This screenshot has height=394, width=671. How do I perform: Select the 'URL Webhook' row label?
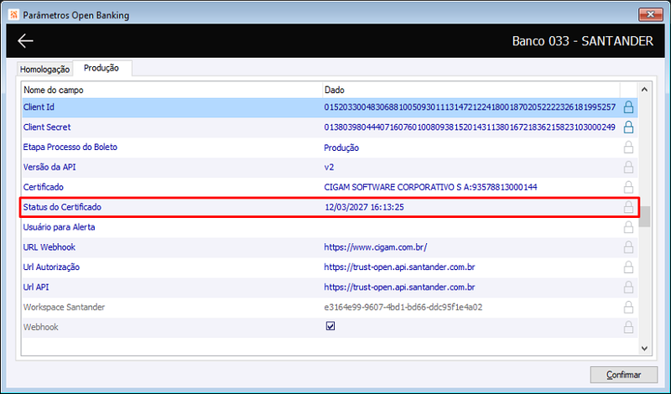49,246
